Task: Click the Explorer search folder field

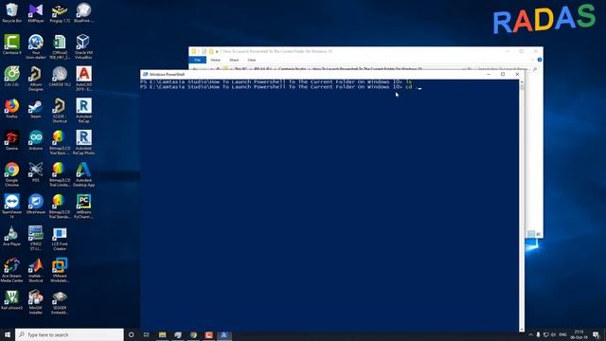Action: tap(507, 69)
